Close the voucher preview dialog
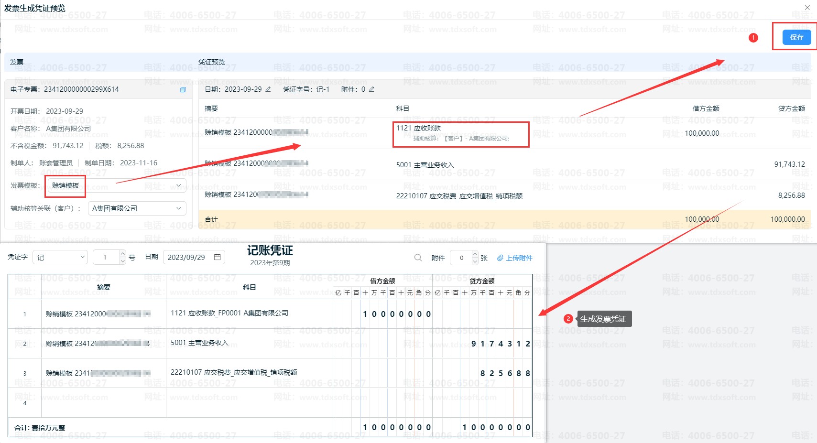 pos(807,8)
